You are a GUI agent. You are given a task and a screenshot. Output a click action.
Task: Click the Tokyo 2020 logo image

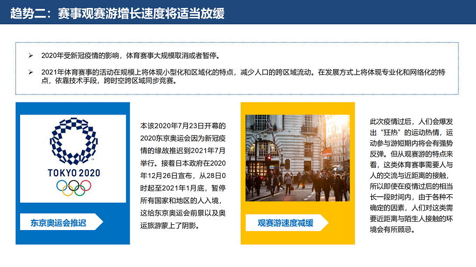[73, 158]
